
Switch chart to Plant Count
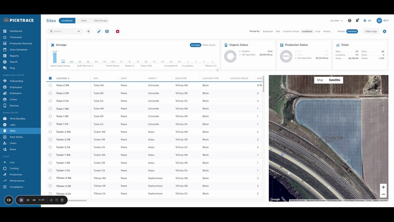pos(209,45)
